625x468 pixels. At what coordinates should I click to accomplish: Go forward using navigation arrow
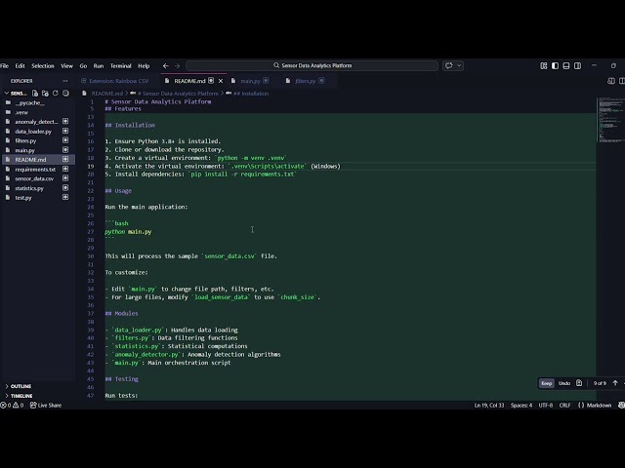tap(178, 65)
